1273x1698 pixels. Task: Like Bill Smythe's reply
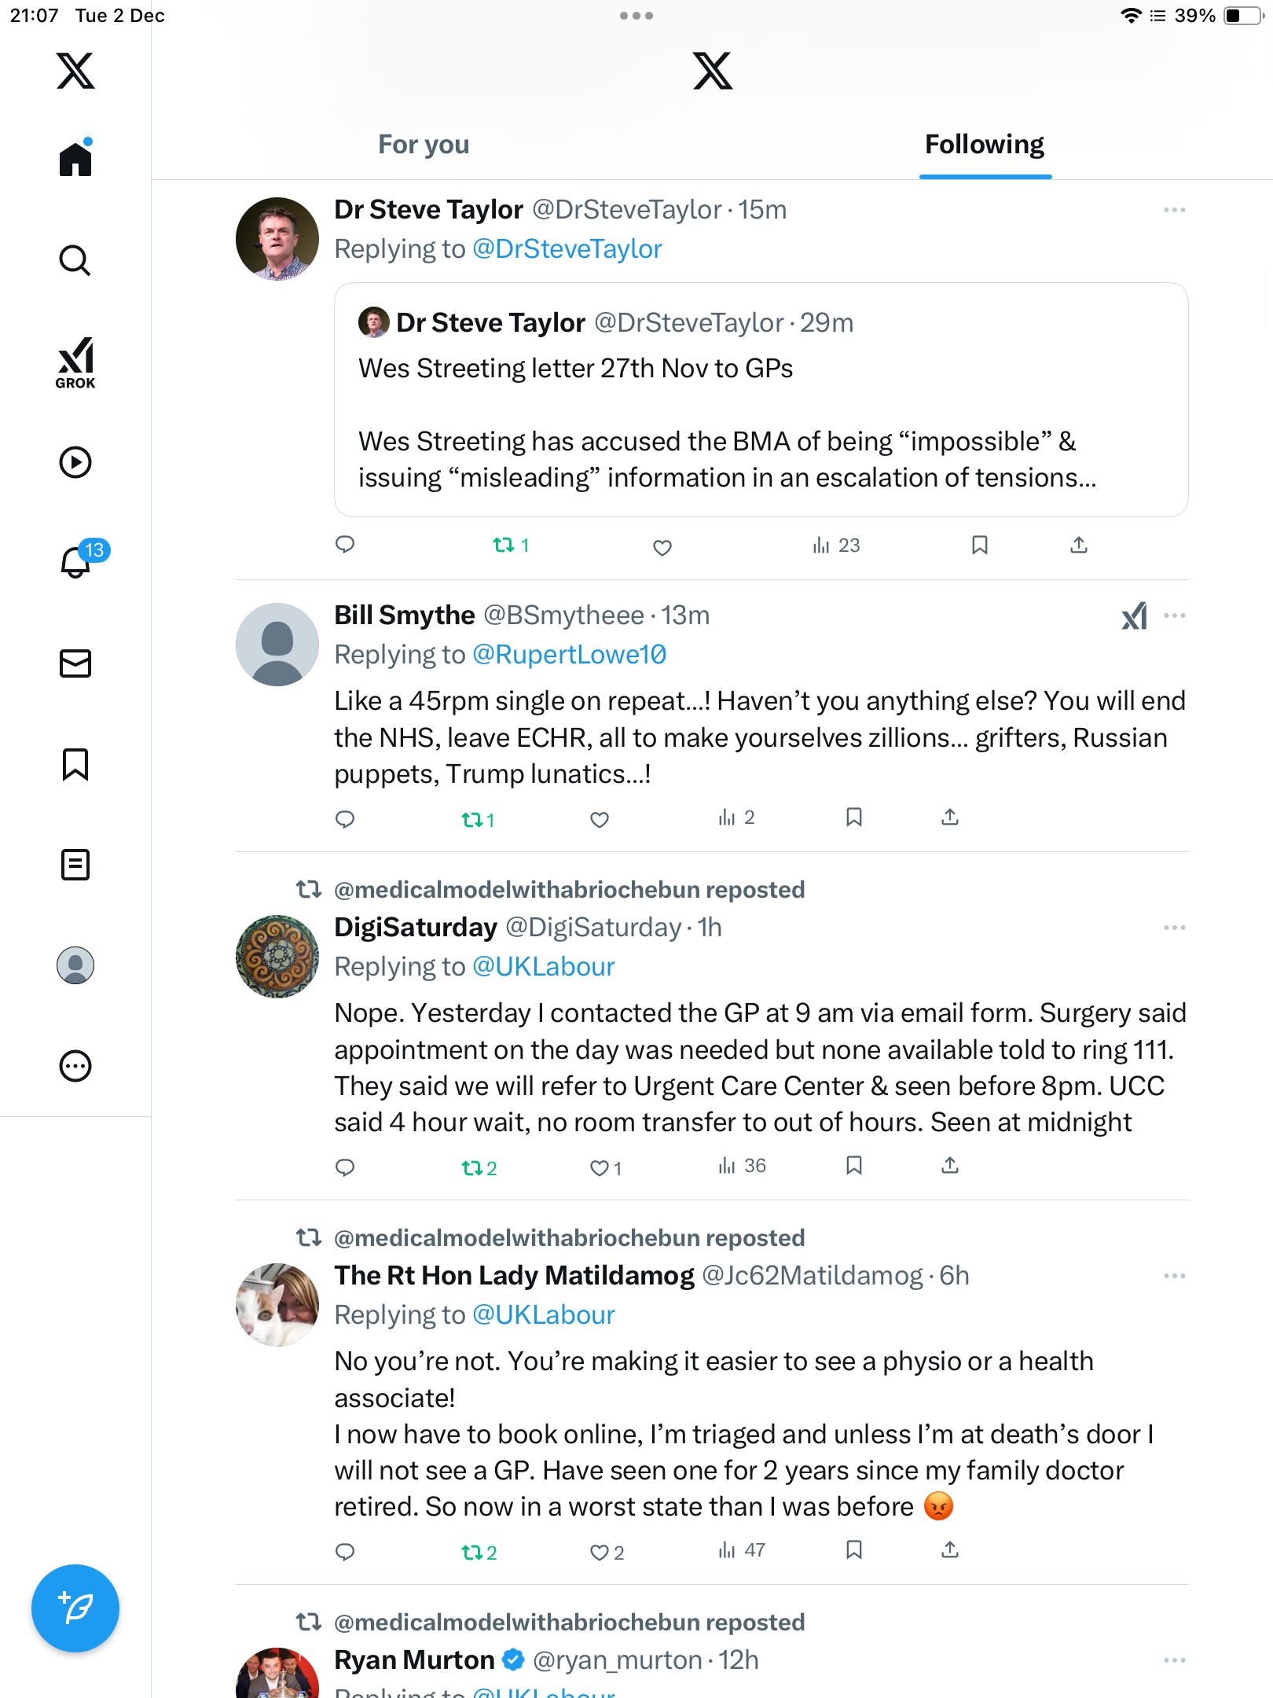pyautogui.click(x=600, y=820)
